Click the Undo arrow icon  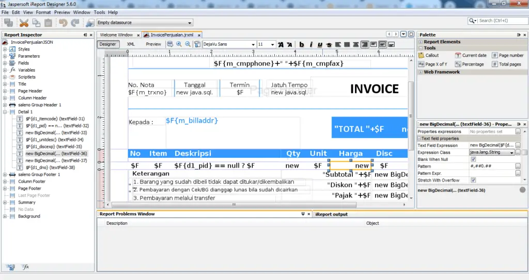click(x=63, y=23)
